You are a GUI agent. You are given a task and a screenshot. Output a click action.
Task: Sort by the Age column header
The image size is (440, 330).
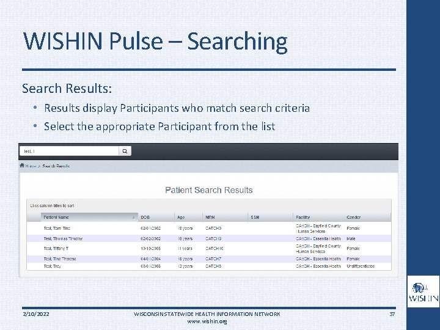(x=188, y=217)
